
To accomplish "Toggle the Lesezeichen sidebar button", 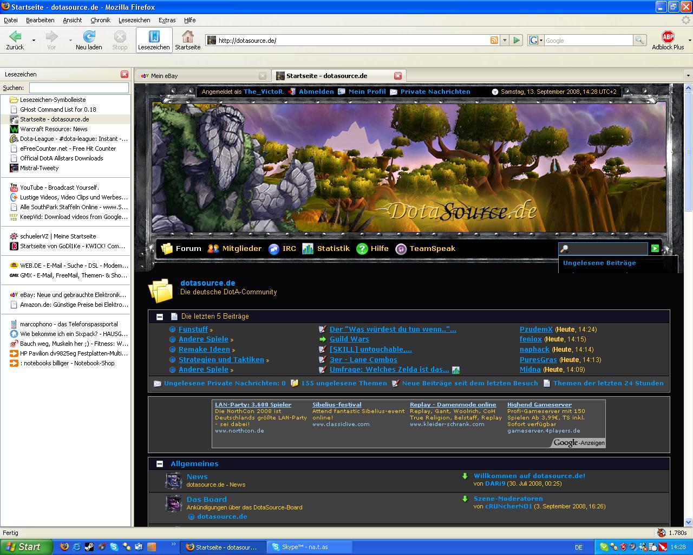I will 154,40.
